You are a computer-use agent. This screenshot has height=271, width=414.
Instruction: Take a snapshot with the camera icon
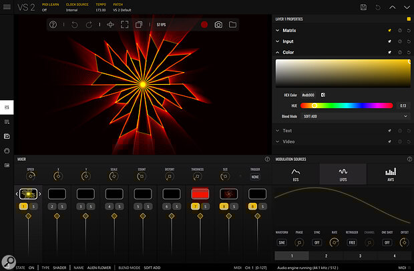point(218,25)
